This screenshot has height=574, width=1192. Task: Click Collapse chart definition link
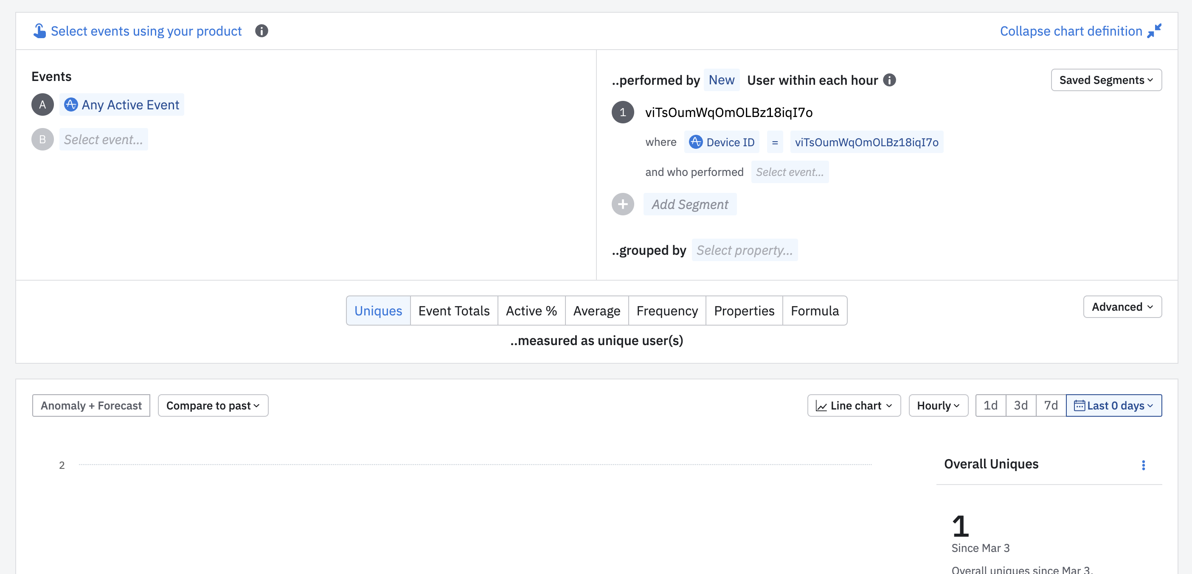[x=1071, y=31]
